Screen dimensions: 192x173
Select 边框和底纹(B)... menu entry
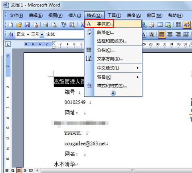coord(113,41)
